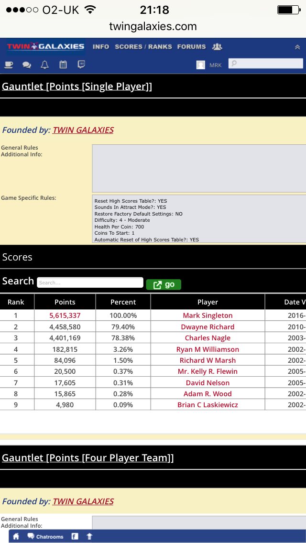The image size is (306, 543).
Task: Focus the site search field in header
Action: (265, 64)
